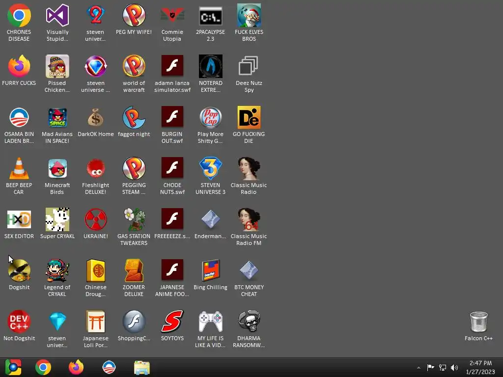Viewport: 503px width, 377px height.
Task: Launch Firefox from the taskbar
Action: point(76,367)
